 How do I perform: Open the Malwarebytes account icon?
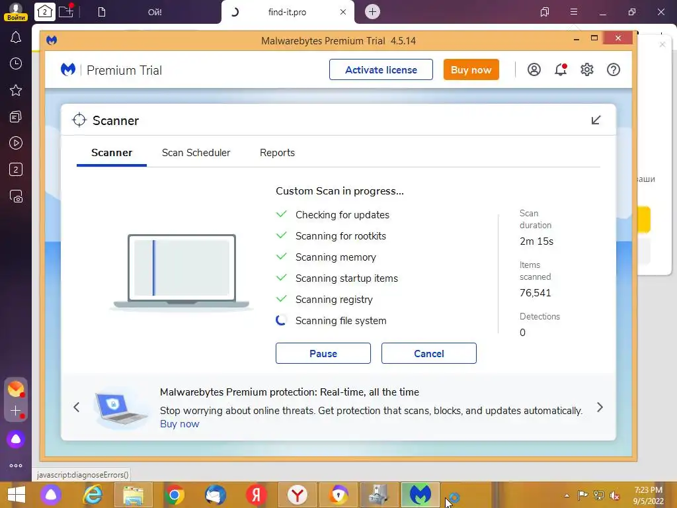point(534,69)
